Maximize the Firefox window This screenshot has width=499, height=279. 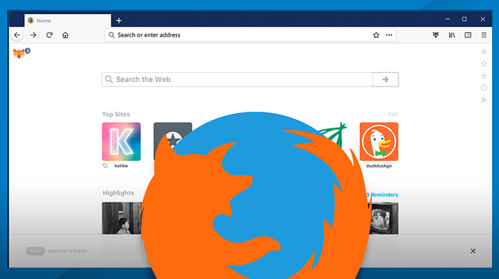coord(464,19)
